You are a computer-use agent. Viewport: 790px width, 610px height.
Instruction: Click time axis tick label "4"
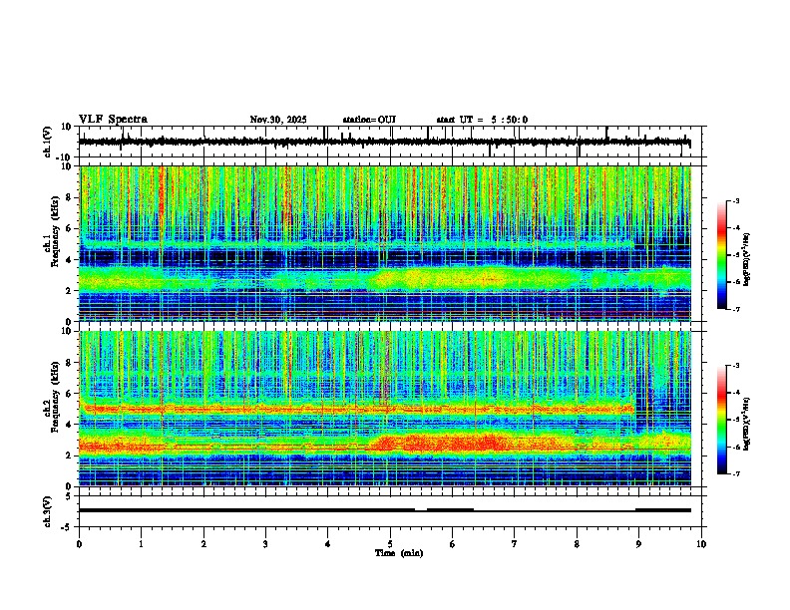328,544
